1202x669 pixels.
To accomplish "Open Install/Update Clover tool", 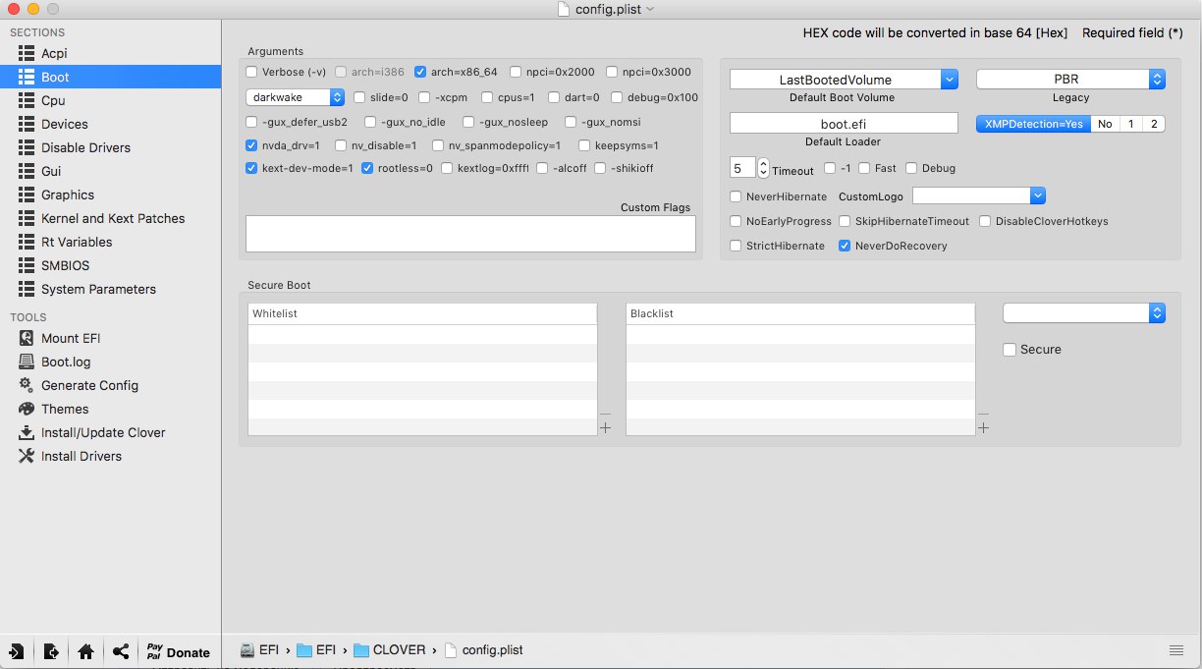I will tap(103, 432).
